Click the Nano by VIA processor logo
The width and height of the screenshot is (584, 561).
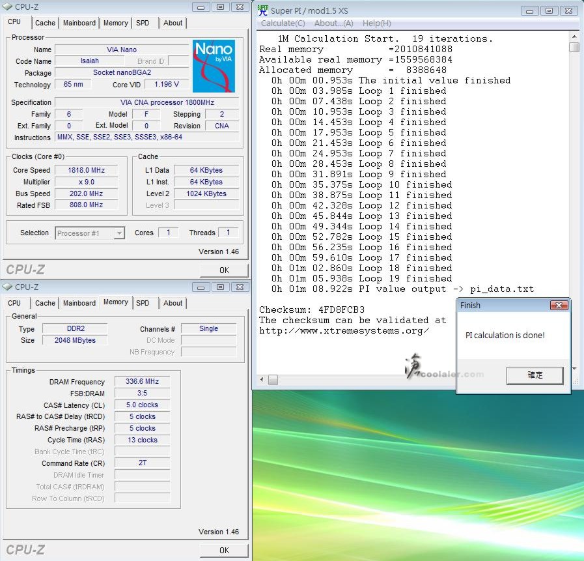point(214,66)
